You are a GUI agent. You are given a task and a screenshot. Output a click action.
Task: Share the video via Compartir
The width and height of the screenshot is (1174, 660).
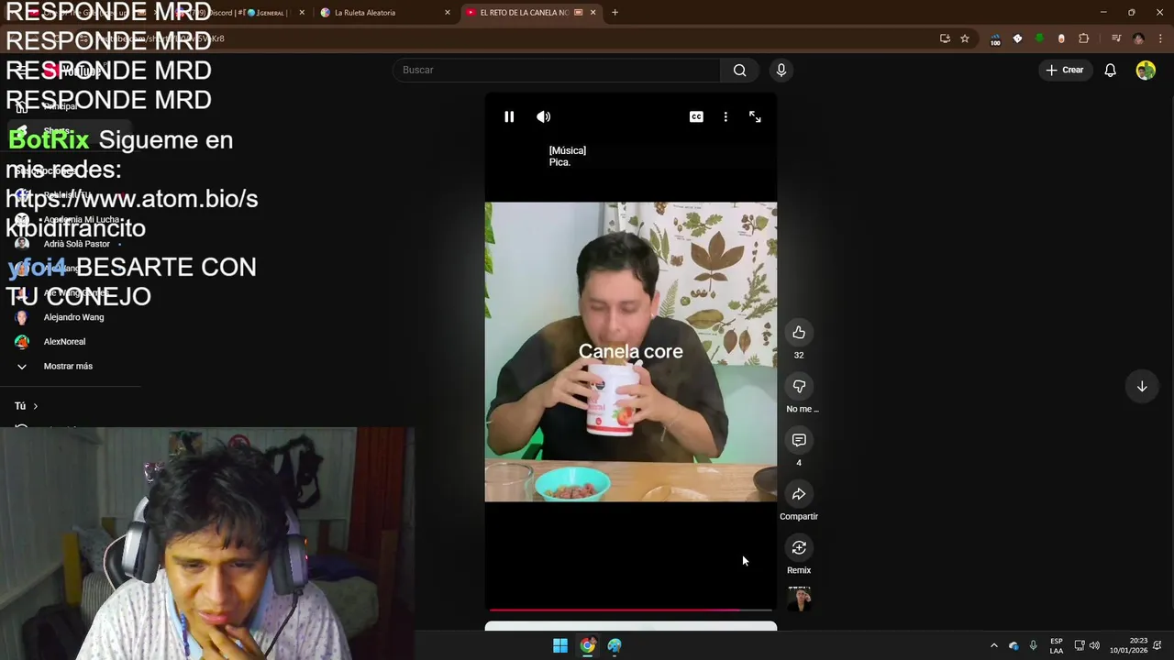[x=799, y=494]
